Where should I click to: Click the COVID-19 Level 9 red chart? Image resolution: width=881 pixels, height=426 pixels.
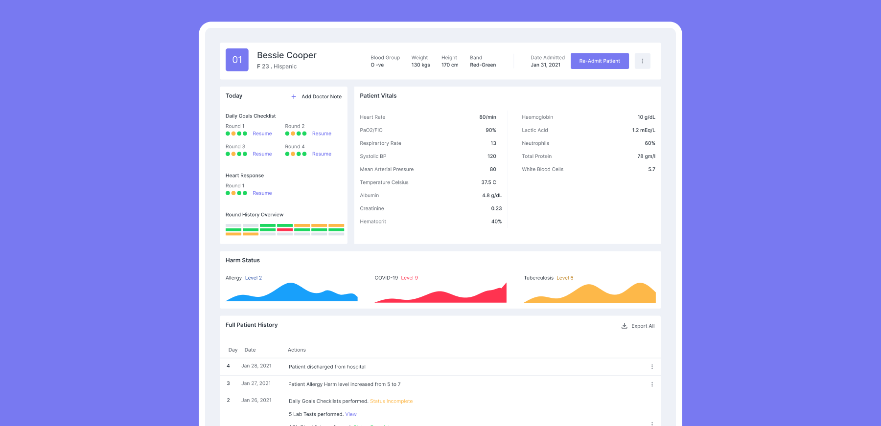pos(440,292)
